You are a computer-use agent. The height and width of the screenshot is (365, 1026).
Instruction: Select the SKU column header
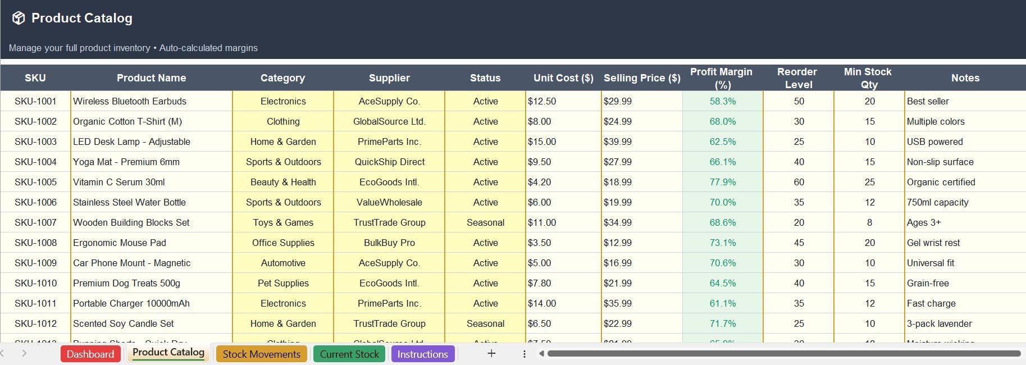point(35,77)
